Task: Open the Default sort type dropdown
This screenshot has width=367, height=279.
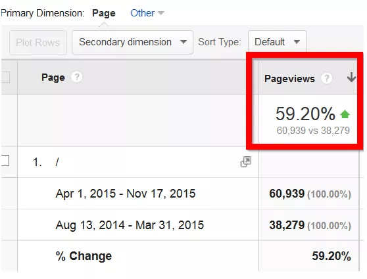Action: 278,42
